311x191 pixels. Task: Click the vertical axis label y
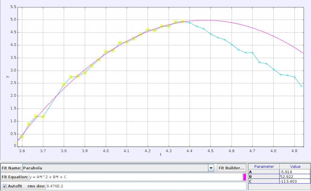(7, 77)
